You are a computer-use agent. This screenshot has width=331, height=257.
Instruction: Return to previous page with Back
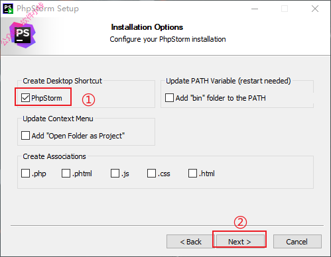pos(190,242)
